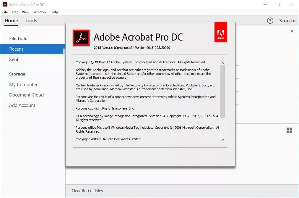
Task: Open the View menu
Action: (25, 12)
